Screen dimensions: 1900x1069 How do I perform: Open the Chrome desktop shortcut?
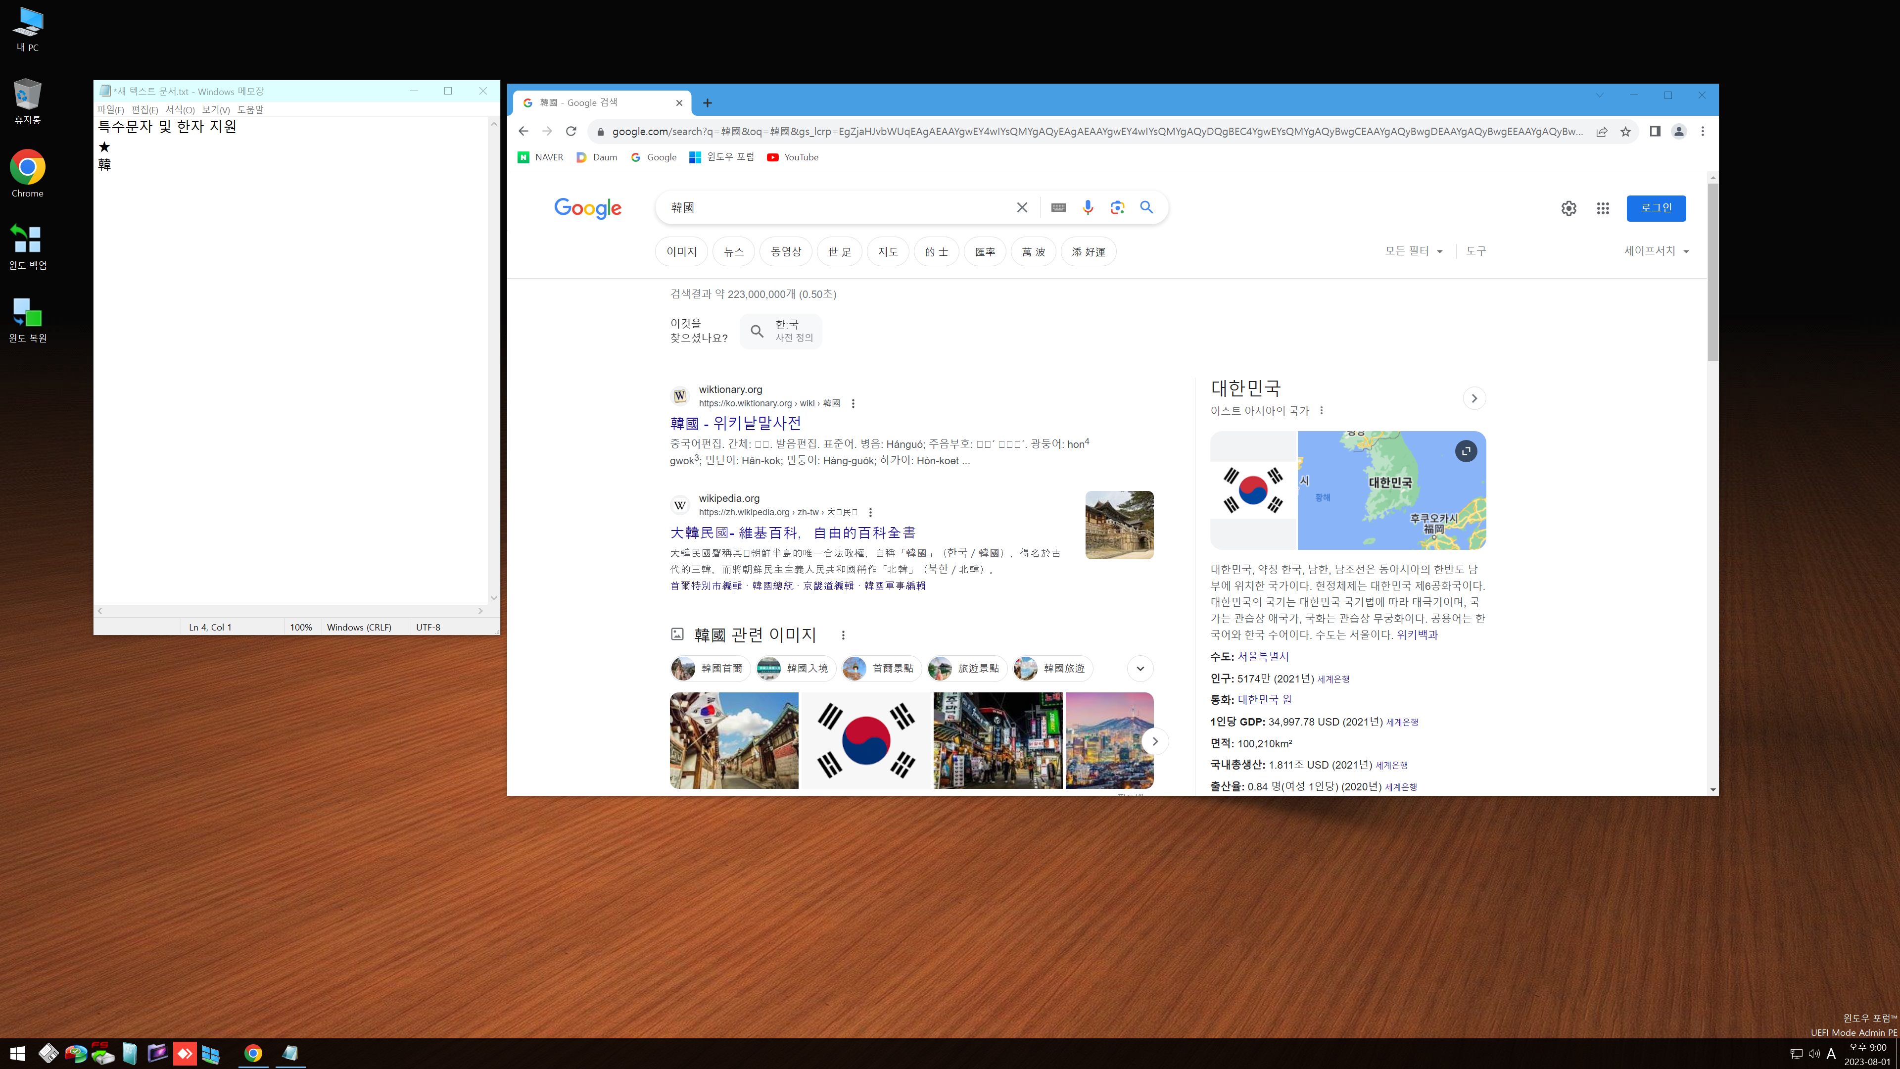point(27,174)
